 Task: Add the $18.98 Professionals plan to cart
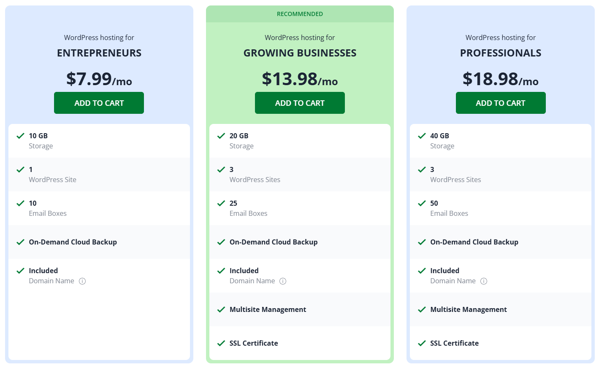pyautogui.click(x=501, y=103)
